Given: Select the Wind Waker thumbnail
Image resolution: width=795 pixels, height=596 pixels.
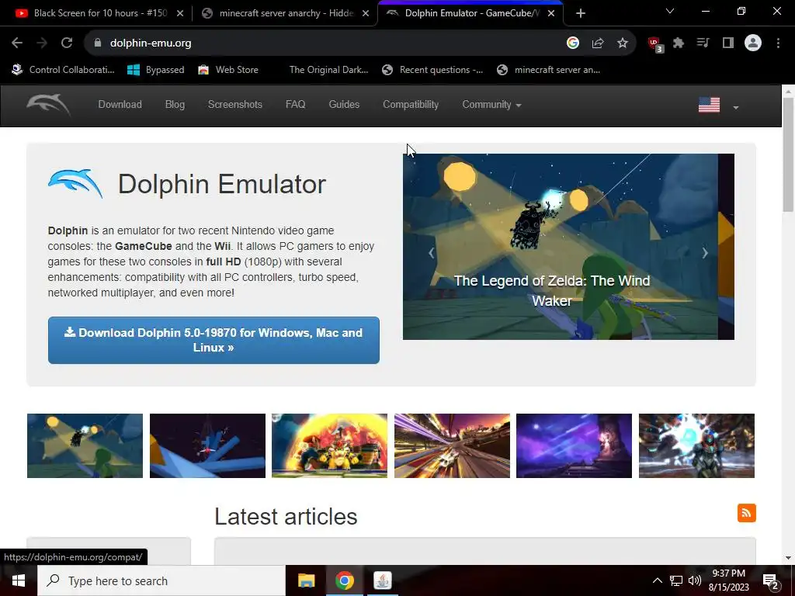Looking at the screenshot, I should (85, 445).
